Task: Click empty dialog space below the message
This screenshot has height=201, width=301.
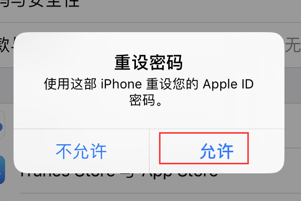Action: 149,118
